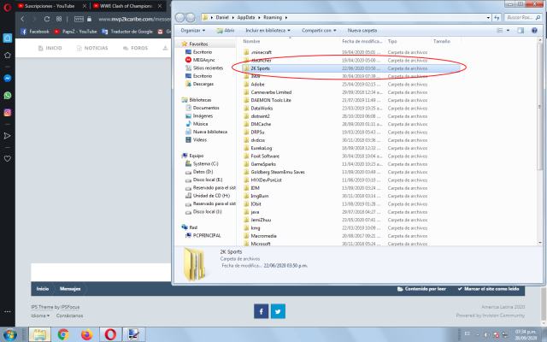Change Explorer view mode icon

pos(499,31)
